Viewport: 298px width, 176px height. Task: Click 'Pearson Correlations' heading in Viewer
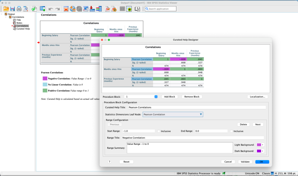point(52,72)
